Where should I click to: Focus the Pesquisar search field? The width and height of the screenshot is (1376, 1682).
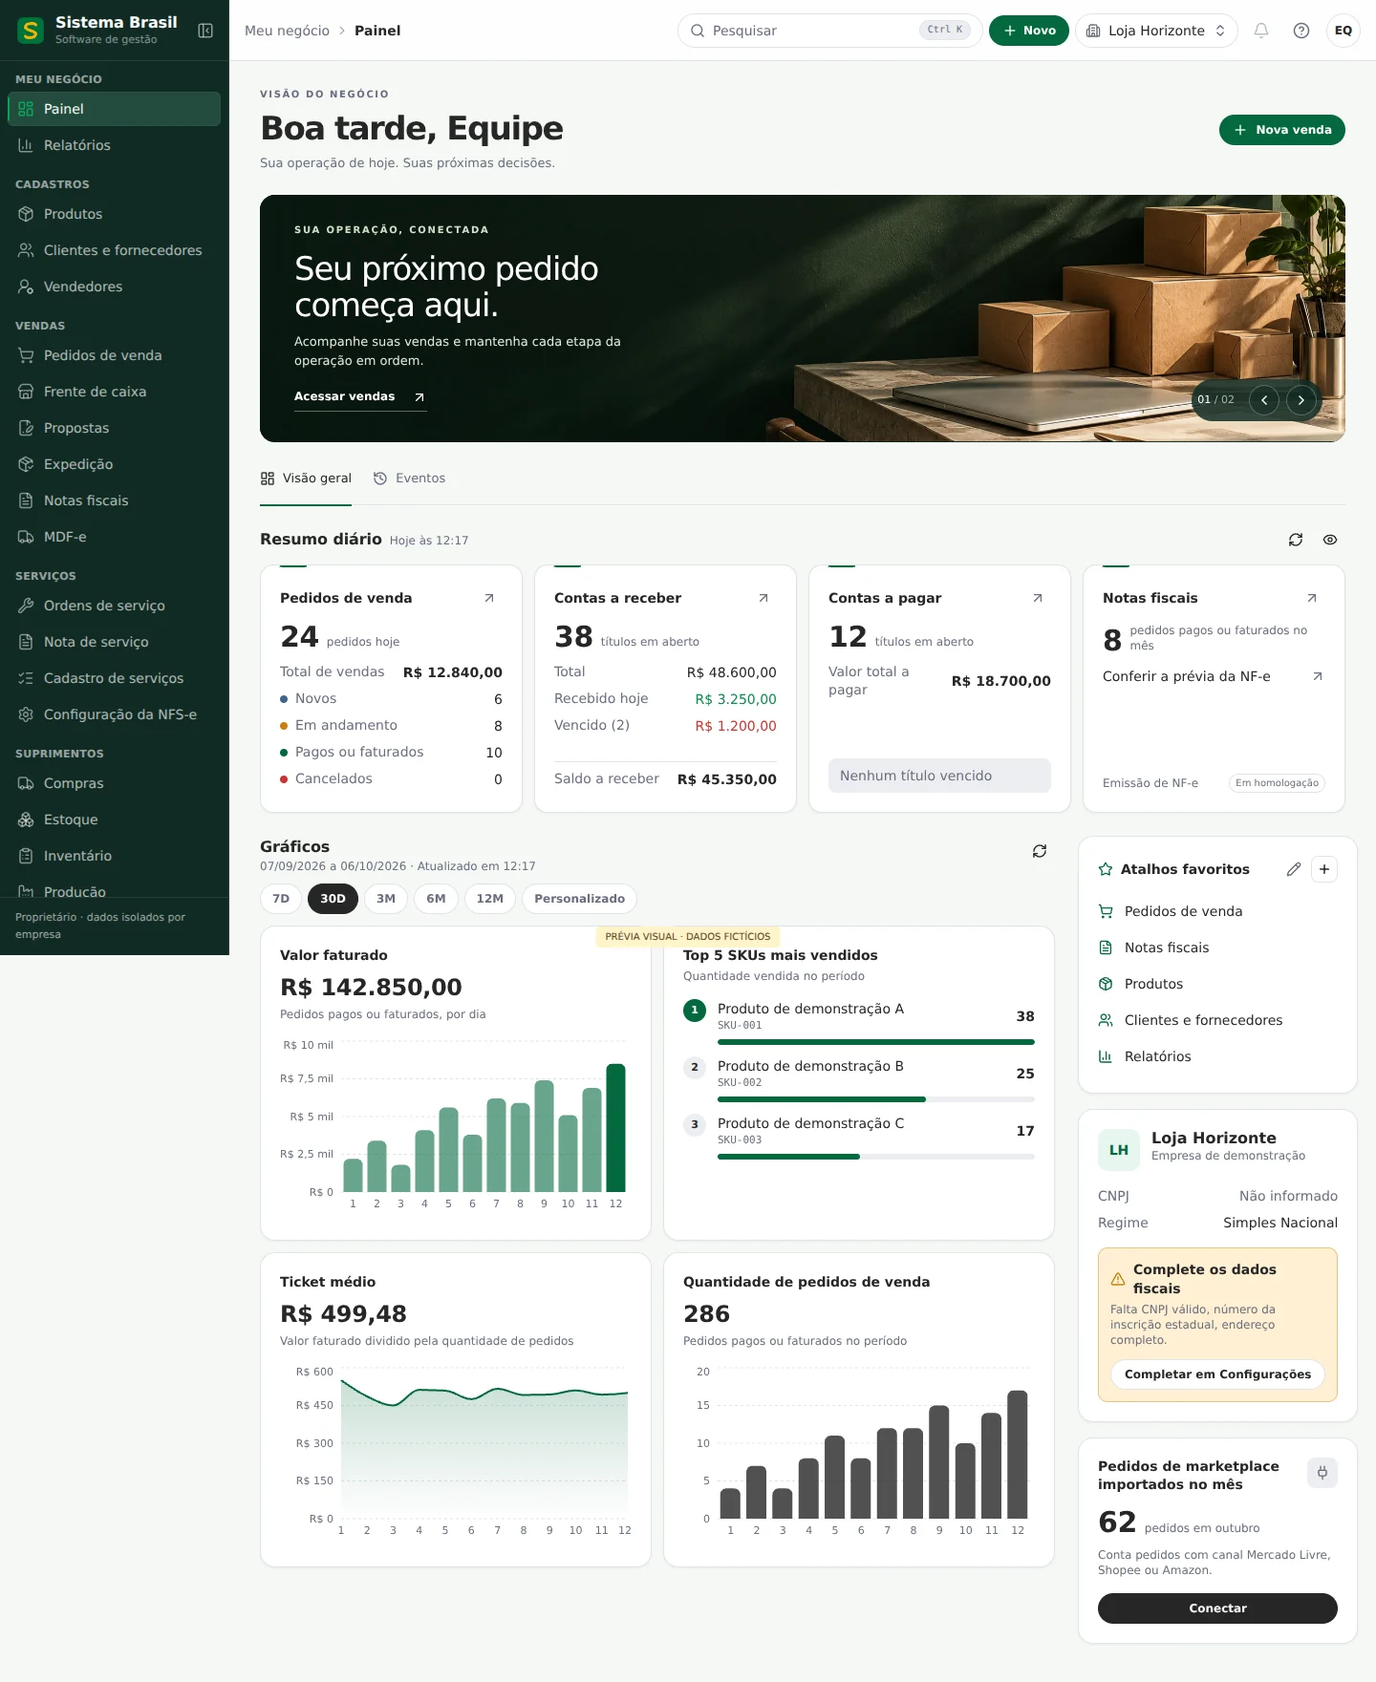[x=829, y=31]
